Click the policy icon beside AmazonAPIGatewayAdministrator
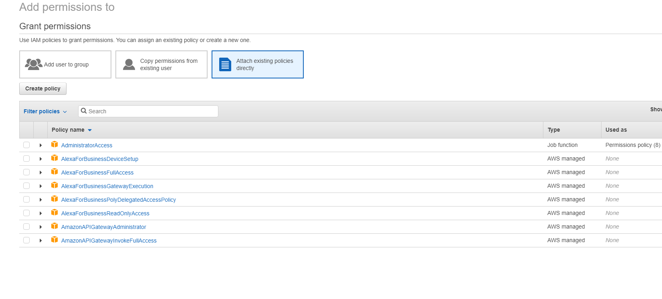662x299 pixels. [54, 226]
